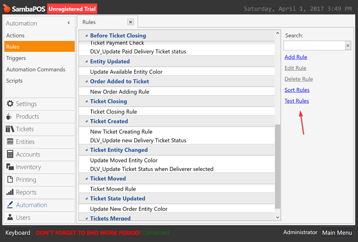Focus the Search input field
This screenshot has width=358, height=242.
pos(314,46)
